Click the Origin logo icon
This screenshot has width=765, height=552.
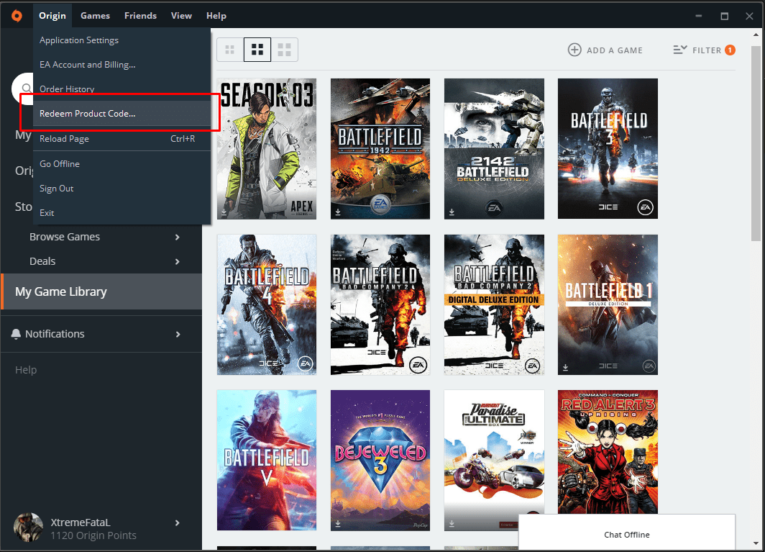point(17,16)
